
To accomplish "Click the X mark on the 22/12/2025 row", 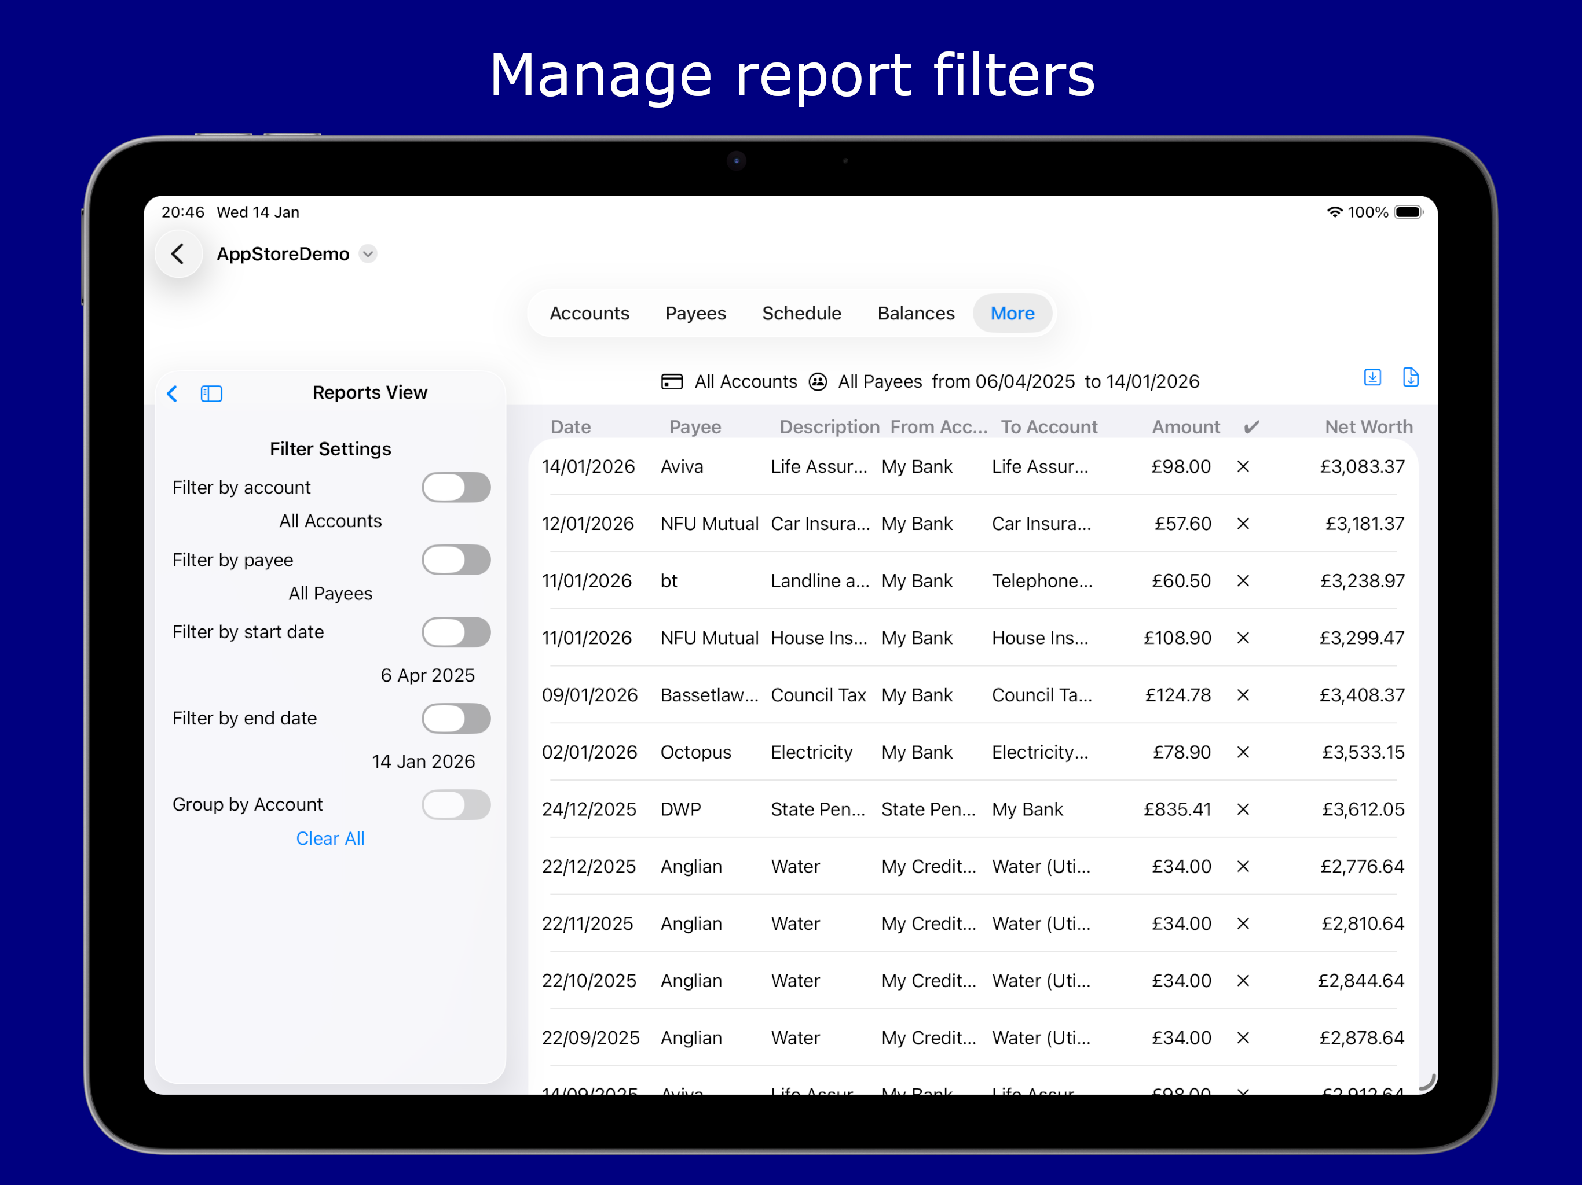I will click(1243, 867).
